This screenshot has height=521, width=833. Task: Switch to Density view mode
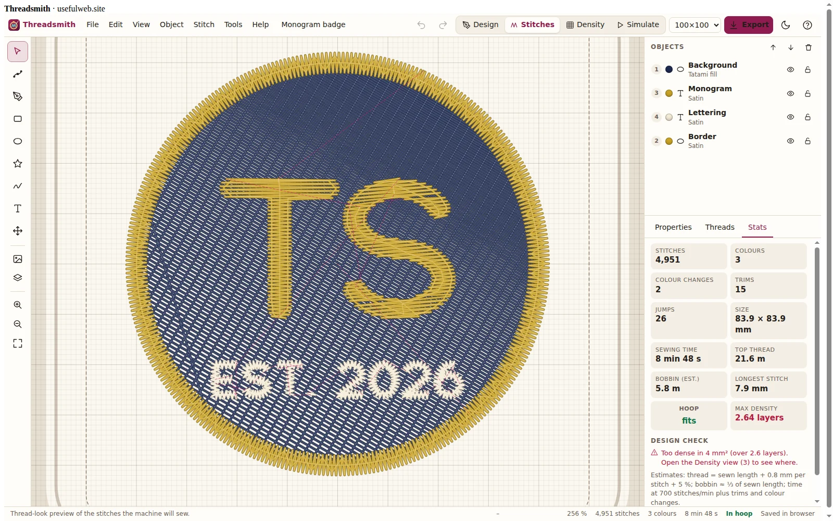[x=586, y=25]
